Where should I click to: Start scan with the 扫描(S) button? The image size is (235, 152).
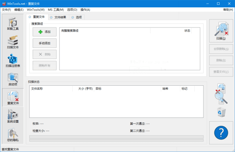point(221,31)
